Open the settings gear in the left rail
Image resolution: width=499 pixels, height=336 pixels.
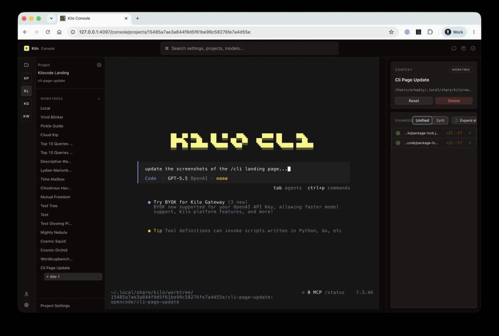(x=27, y=305)
